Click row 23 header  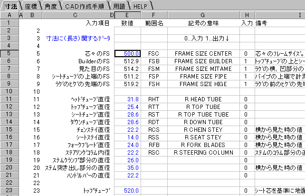pyautogui.click(x=9, y=191)
